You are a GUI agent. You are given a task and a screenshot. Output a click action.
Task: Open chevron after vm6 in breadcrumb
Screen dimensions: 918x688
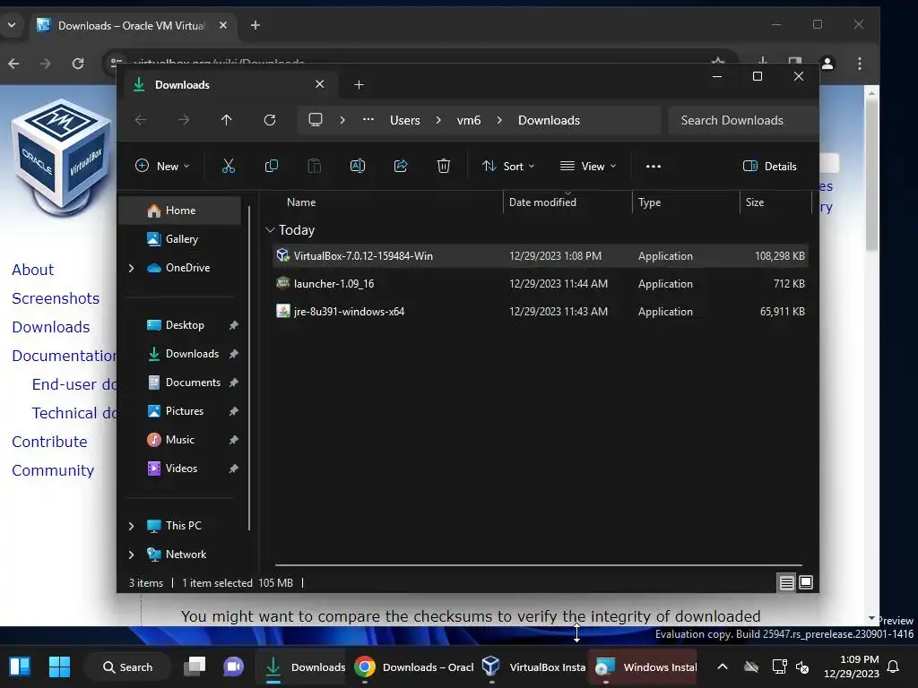[499, 121]
